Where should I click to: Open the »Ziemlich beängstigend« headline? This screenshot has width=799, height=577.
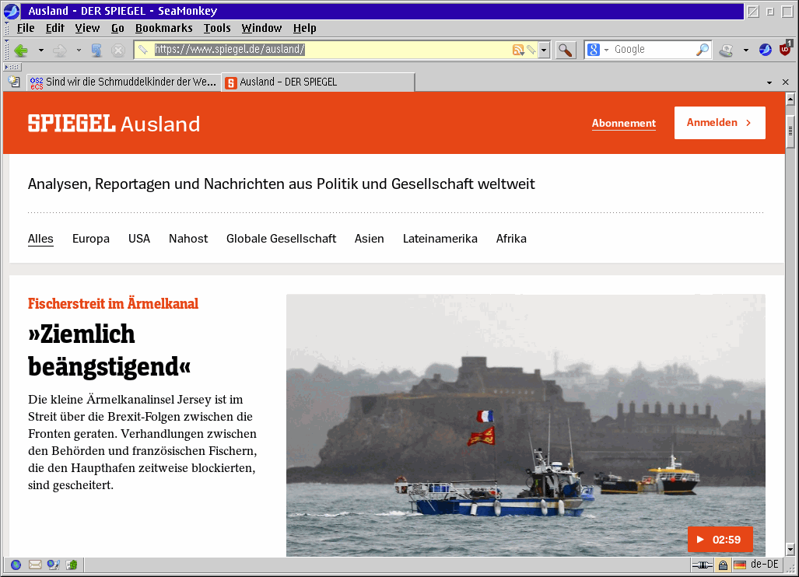click(110, 351)
